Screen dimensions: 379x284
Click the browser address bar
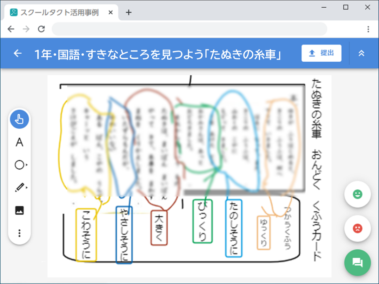pyautogui.click(x=189, y=29)
